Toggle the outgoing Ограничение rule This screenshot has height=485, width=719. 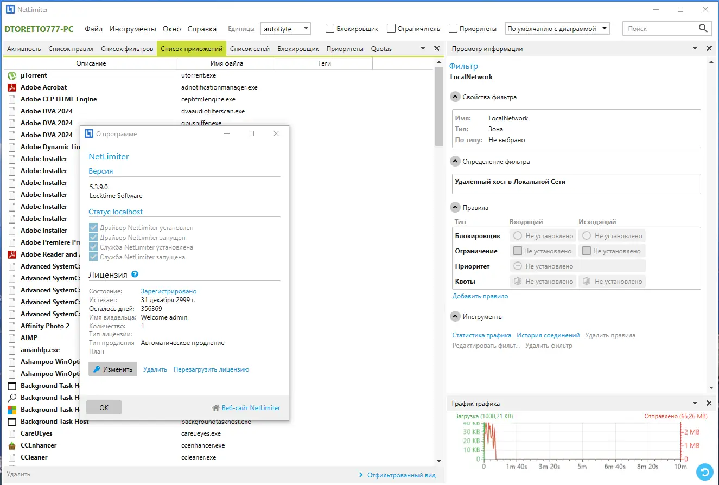[x=612, y=251]
